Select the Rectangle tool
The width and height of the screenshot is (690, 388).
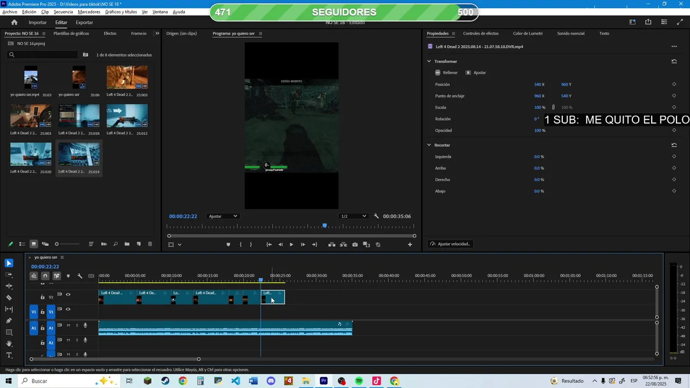point(9,332)
